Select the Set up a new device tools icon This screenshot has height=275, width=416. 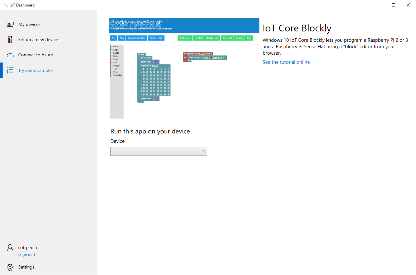[x=10, y=40]
